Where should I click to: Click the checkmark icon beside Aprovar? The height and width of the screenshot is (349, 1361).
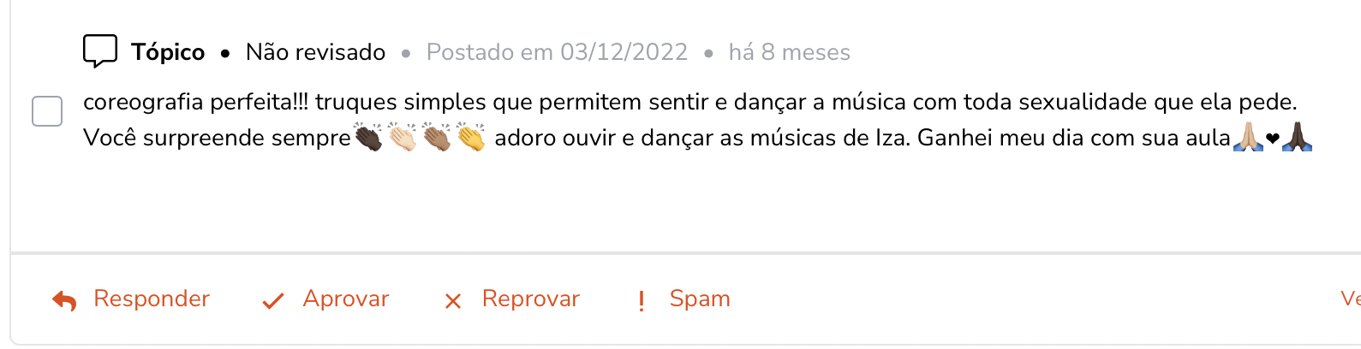click(x=272, y=301)
